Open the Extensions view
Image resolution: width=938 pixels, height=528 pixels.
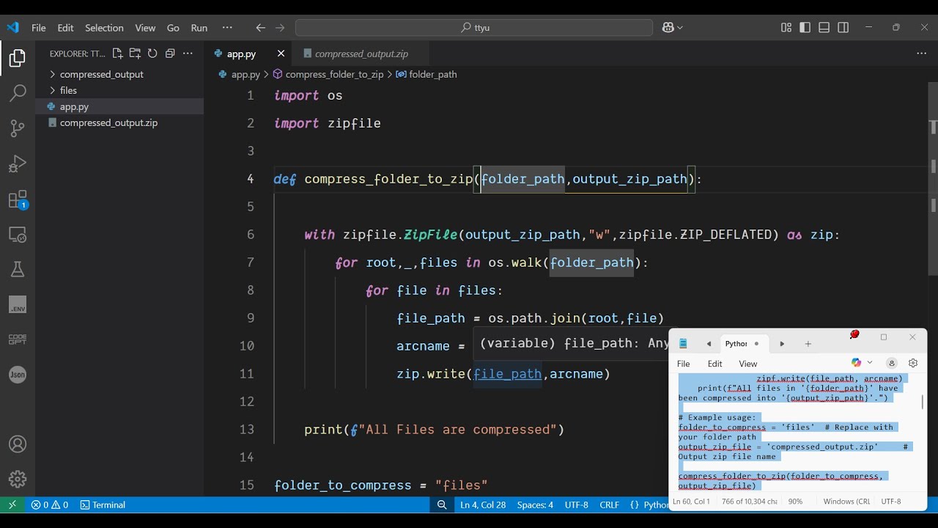pyautogui.click(x=18, y=199)
